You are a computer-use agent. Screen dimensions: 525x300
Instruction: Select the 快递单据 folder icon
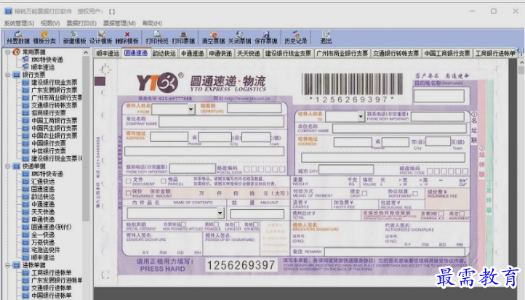point(17,166)
